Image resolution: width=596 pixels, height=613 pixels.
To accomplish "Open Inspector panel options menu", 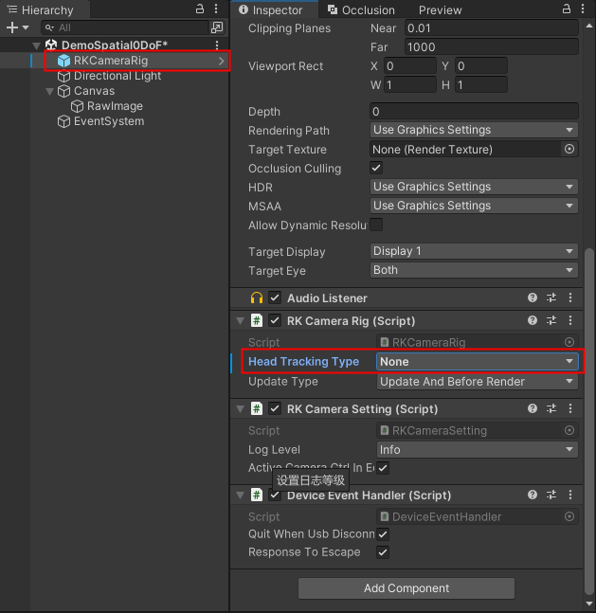I will coord(583,9).
